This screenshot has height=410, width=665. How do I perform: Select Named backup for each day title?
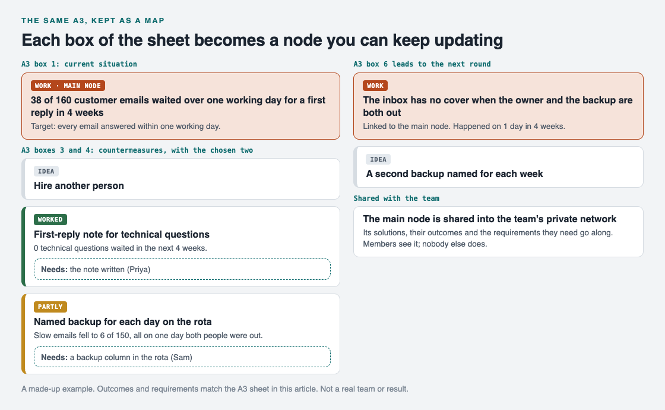122,321
